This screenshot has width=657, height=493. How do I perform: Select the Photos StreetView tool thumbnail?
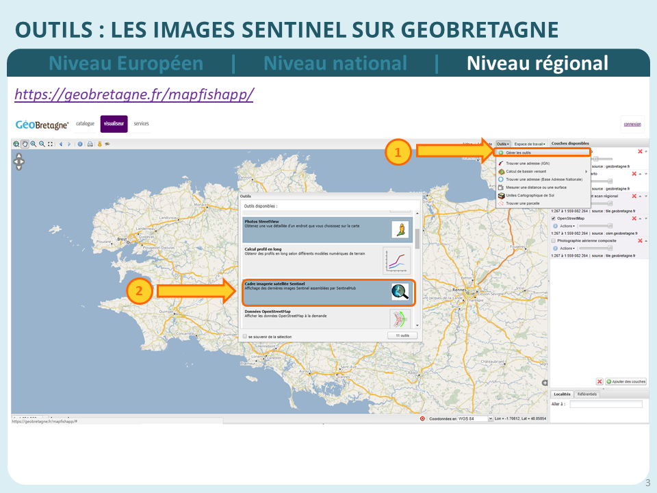click(x=400, y=229)
